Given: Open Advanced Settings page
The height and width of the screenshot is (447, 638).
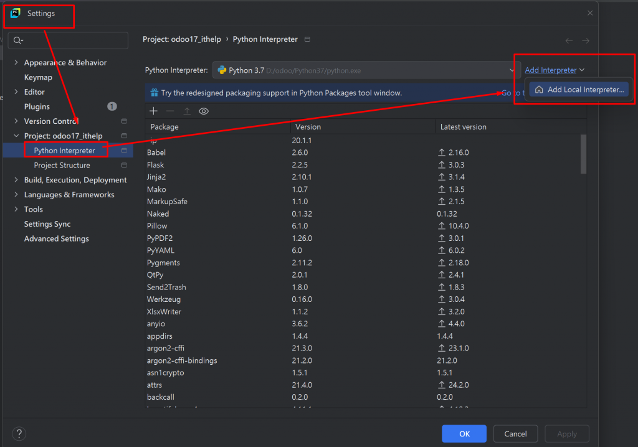Looking at the screenshot, I should pos(57,238).
